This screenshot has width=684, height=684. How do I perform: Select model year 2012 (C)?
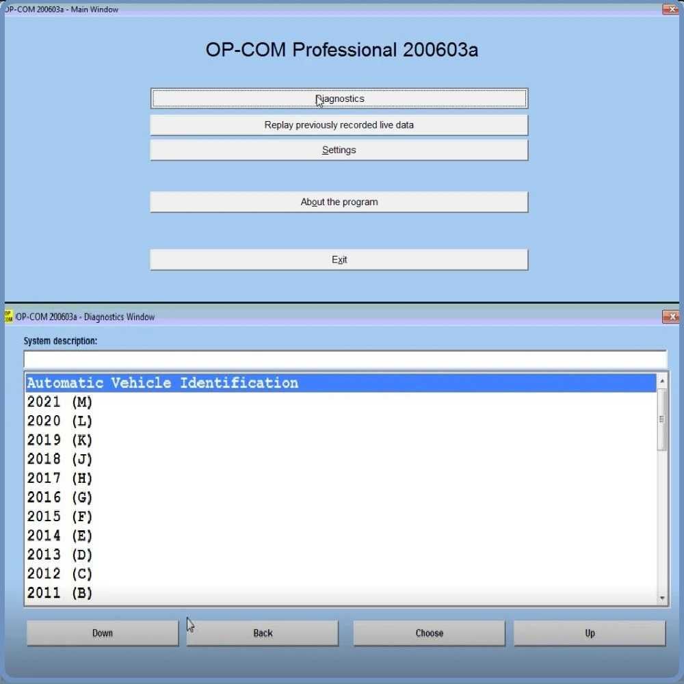[341, 574]
